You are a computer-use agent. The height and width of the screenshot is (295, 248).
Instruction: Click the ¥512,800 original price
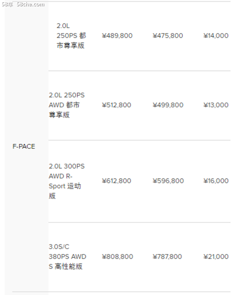tap(116, 105)
